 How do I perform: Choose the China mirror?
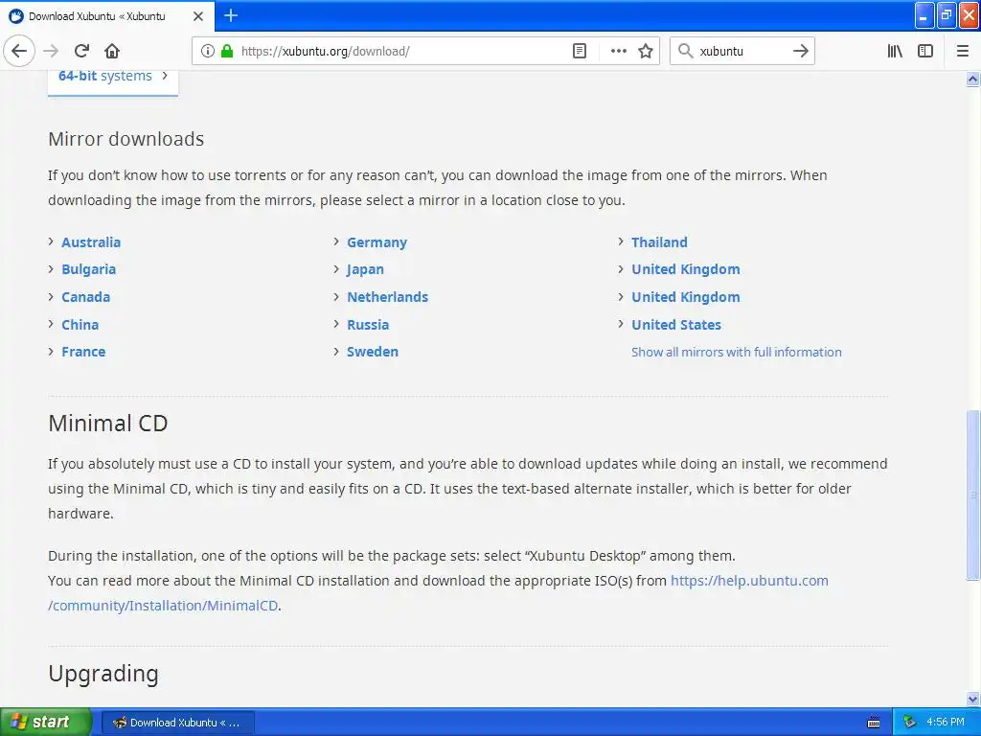click(80, 325)
